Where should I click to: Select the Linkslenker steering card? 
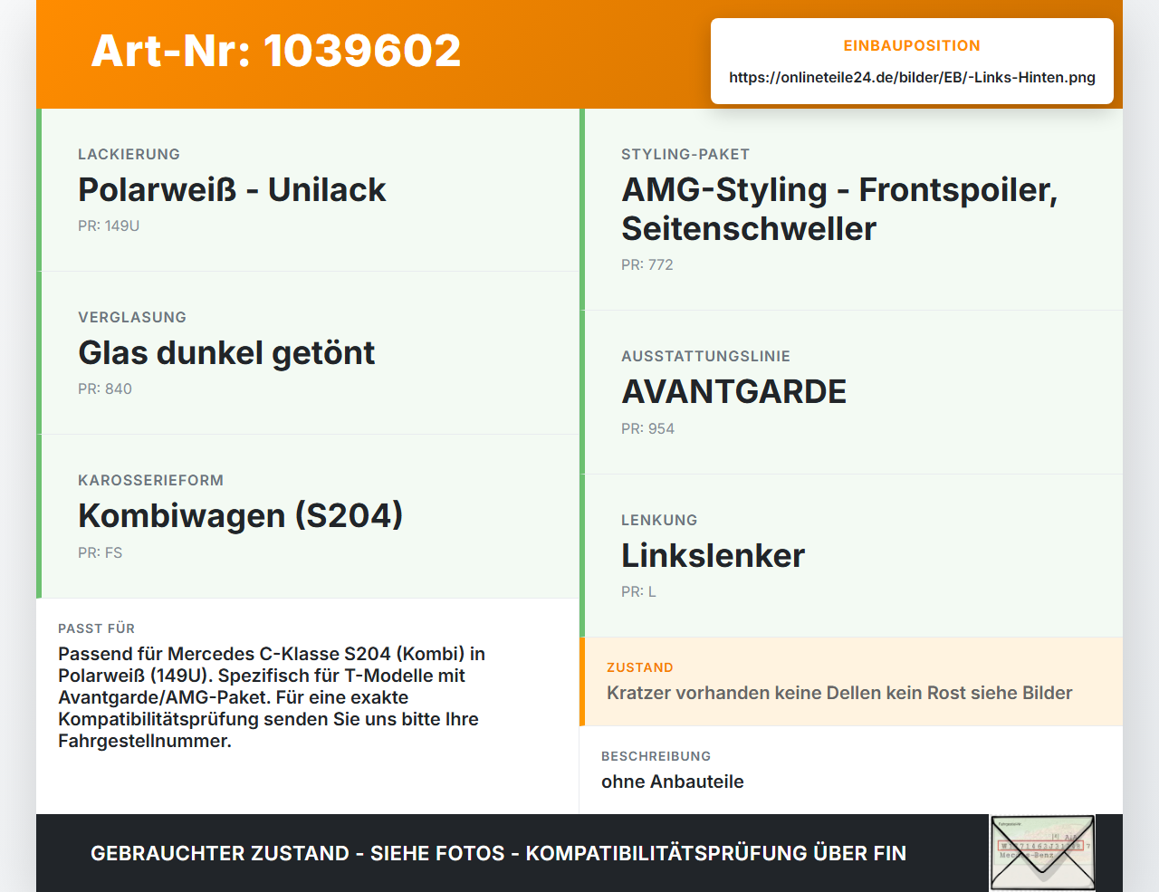coord(851,555)
